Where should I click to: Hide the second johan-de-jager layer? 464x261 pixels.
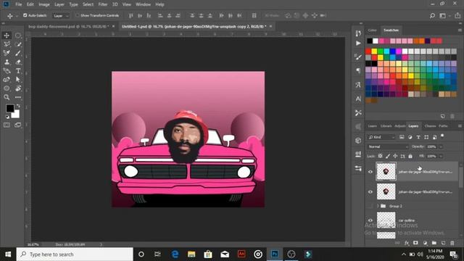pos(370,191)
